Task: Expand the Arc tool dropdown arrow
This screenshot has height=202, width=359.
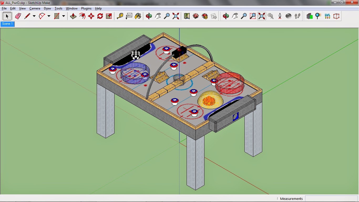Action: pyautogui.click(x=49, y=16)
